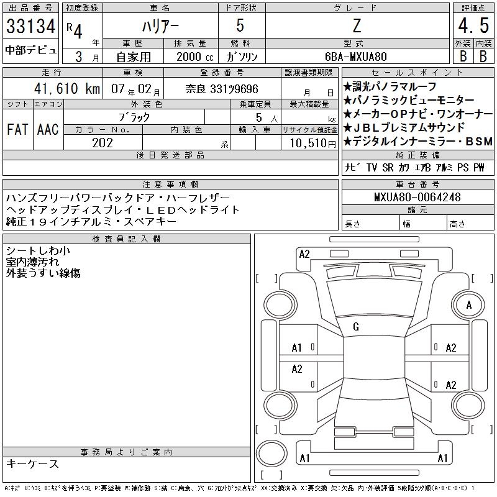The image size is (497, 497).
Task: Select air conditioner code AAC
Action: [x=48, y=129]
